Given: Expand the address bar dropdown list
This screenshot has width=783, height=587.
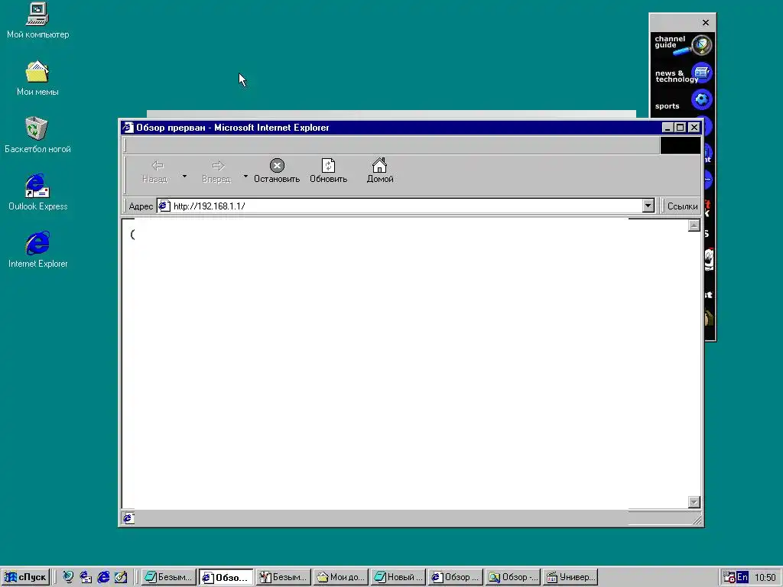Looking at the screenshot, I should point(648,206).
